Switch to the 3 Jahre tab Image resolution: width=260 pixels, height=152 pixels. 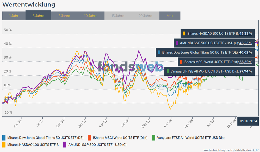click(x=38, y=16)
